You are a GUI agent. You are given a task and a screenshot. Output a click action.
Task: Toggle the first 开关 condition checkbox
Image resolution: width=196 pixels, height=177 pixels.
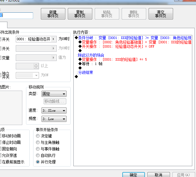coord(0,39)
